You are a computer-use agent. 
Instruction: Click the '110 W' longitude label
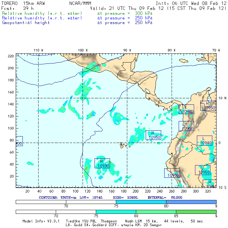tap(39, 50)
